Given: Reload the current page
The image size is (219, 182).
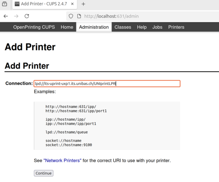Looking at the screenshot, I should pos(27,16).
